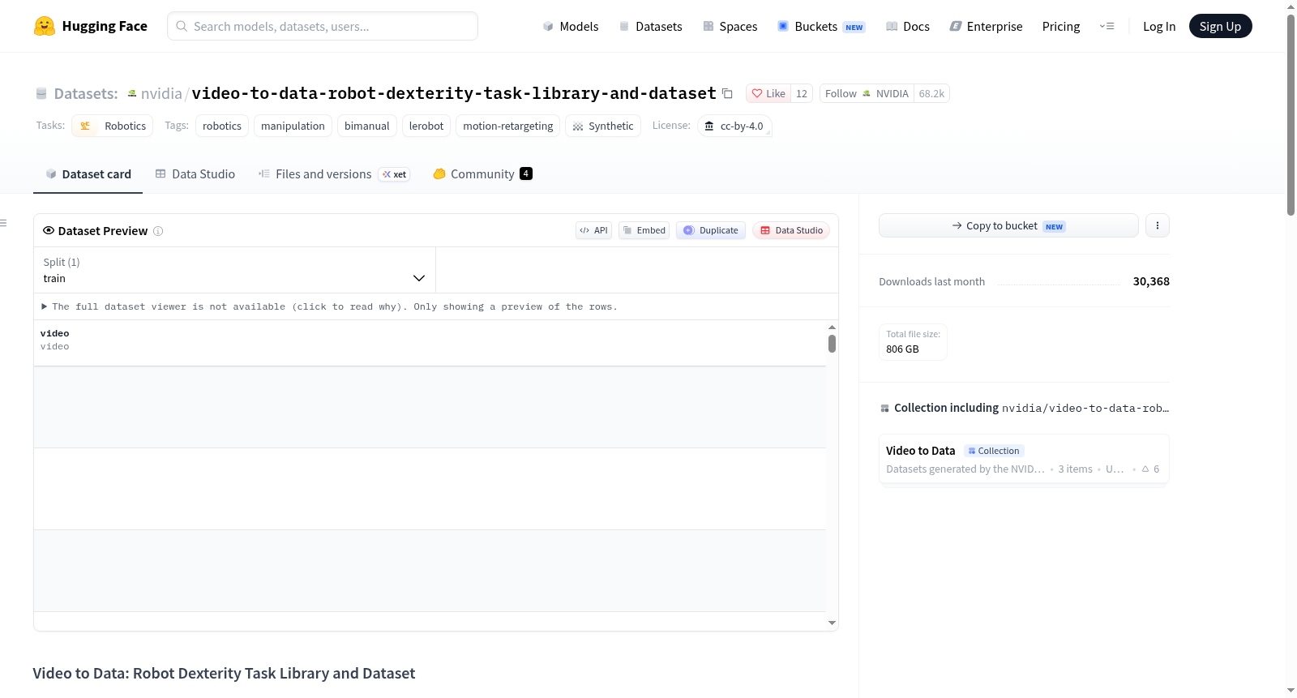Open Docs in the top navigation
Viewport: 1297px width, 698px height.
[x=908, y=27]
